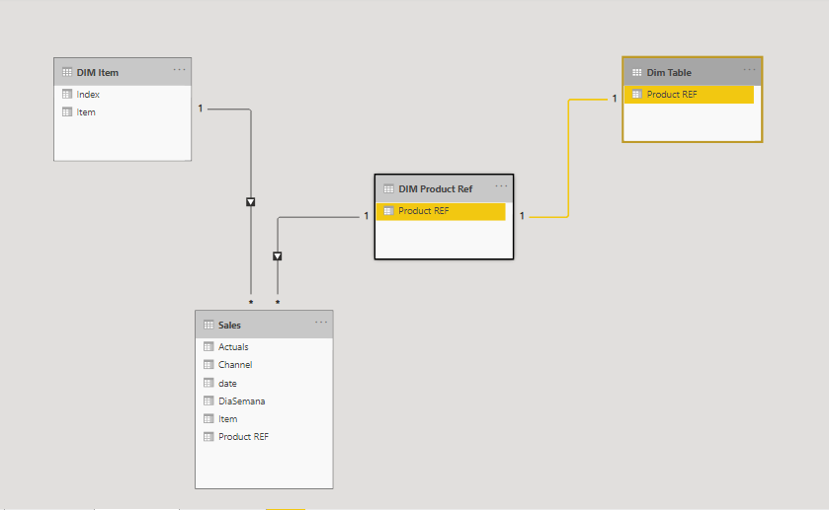Click column icon beside Actuals field

click(x=208, y=347)
